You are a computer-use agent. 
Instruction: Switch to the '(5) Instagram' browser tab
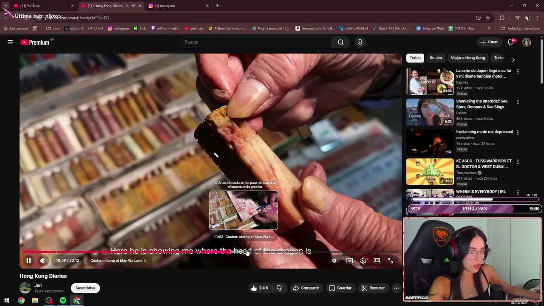[178, 6]
